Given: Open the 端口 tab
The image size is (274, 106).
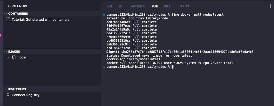Looking at the screenshot, I should coord(167,6).
